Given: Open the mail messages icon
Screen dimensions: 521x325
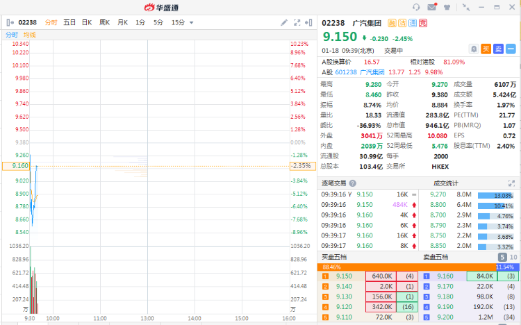Looking at the screenshot, I should pyautogui.click(x=432, y=7).
